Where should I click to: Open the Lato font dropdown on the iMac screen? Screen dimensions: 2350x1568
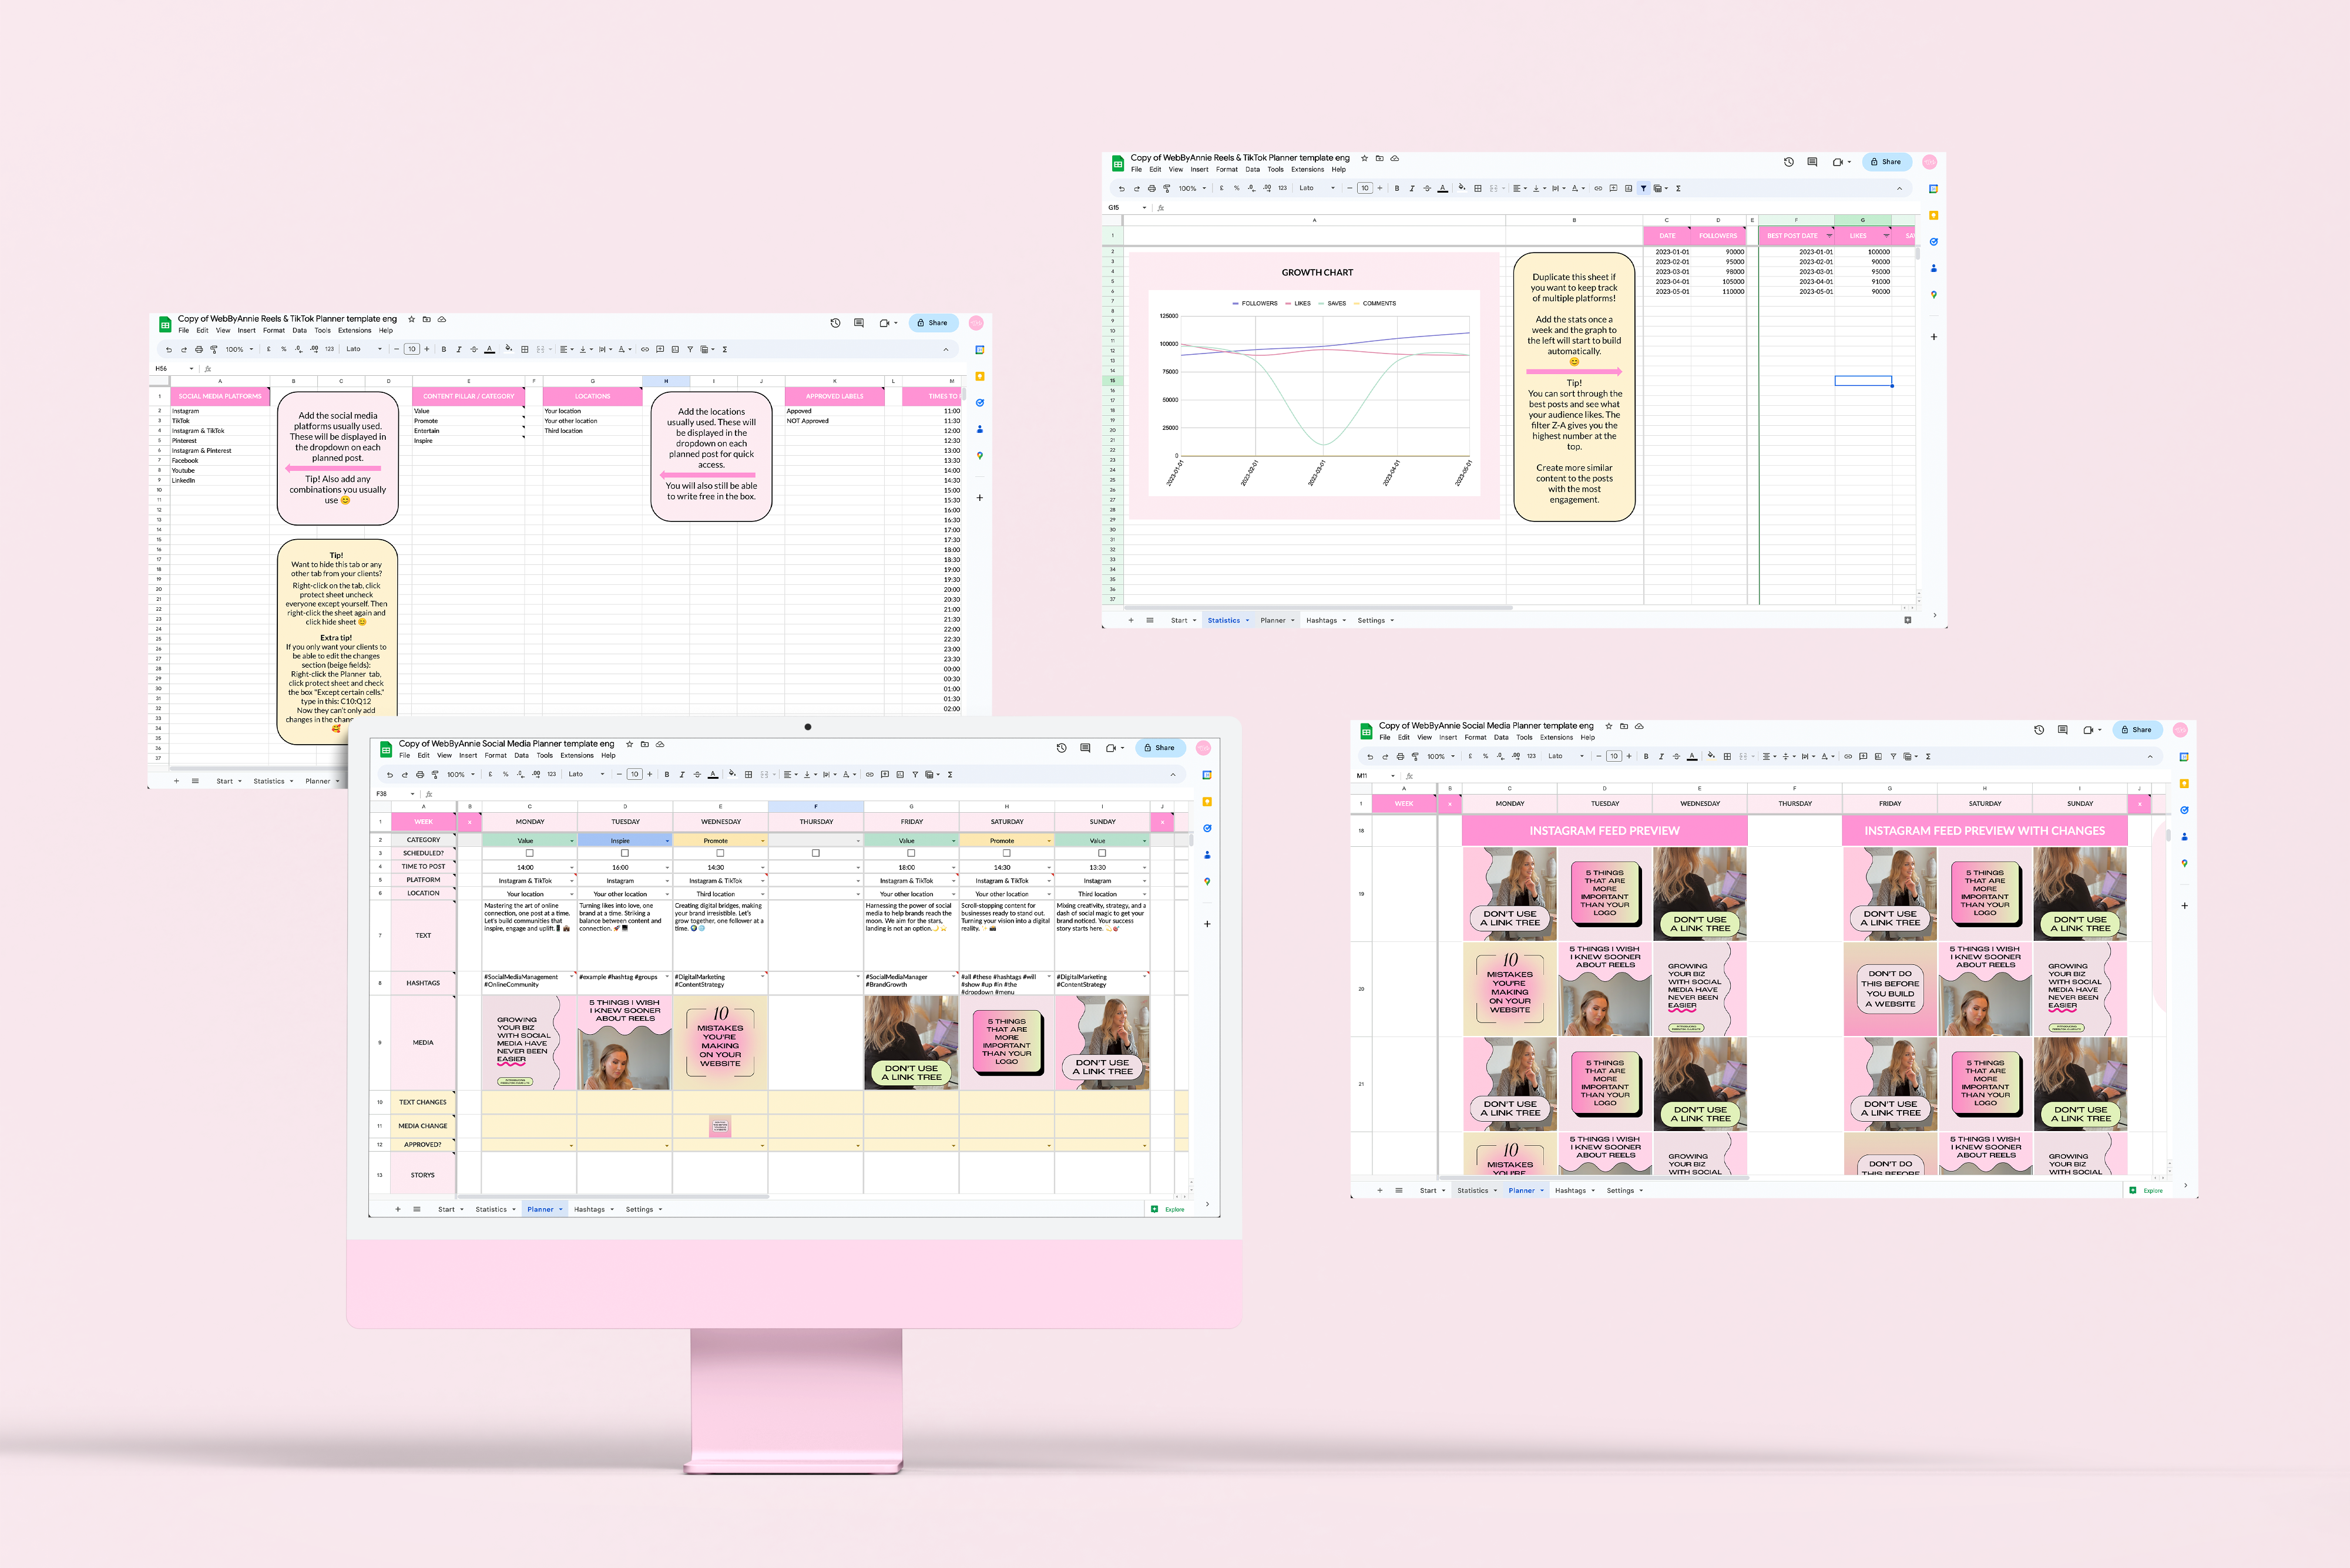[x=587, y=774]
